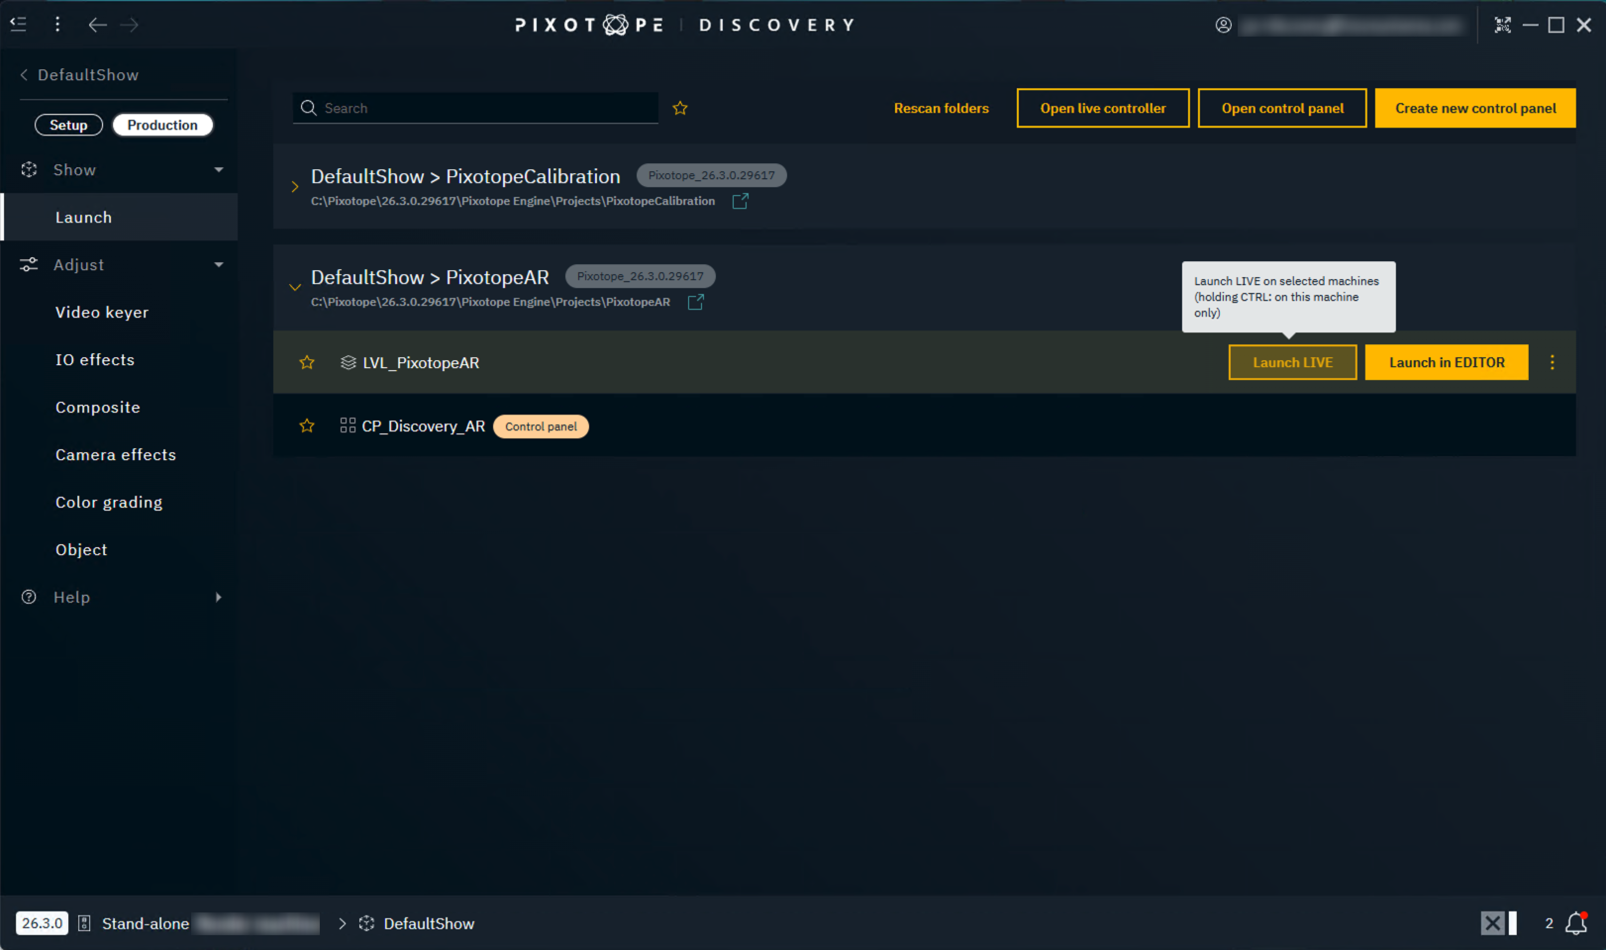This screenshot has height=950, width=1606.
Task: Click the level layers icon beside LVL_PixotopeAR
Action: point(348,362)
